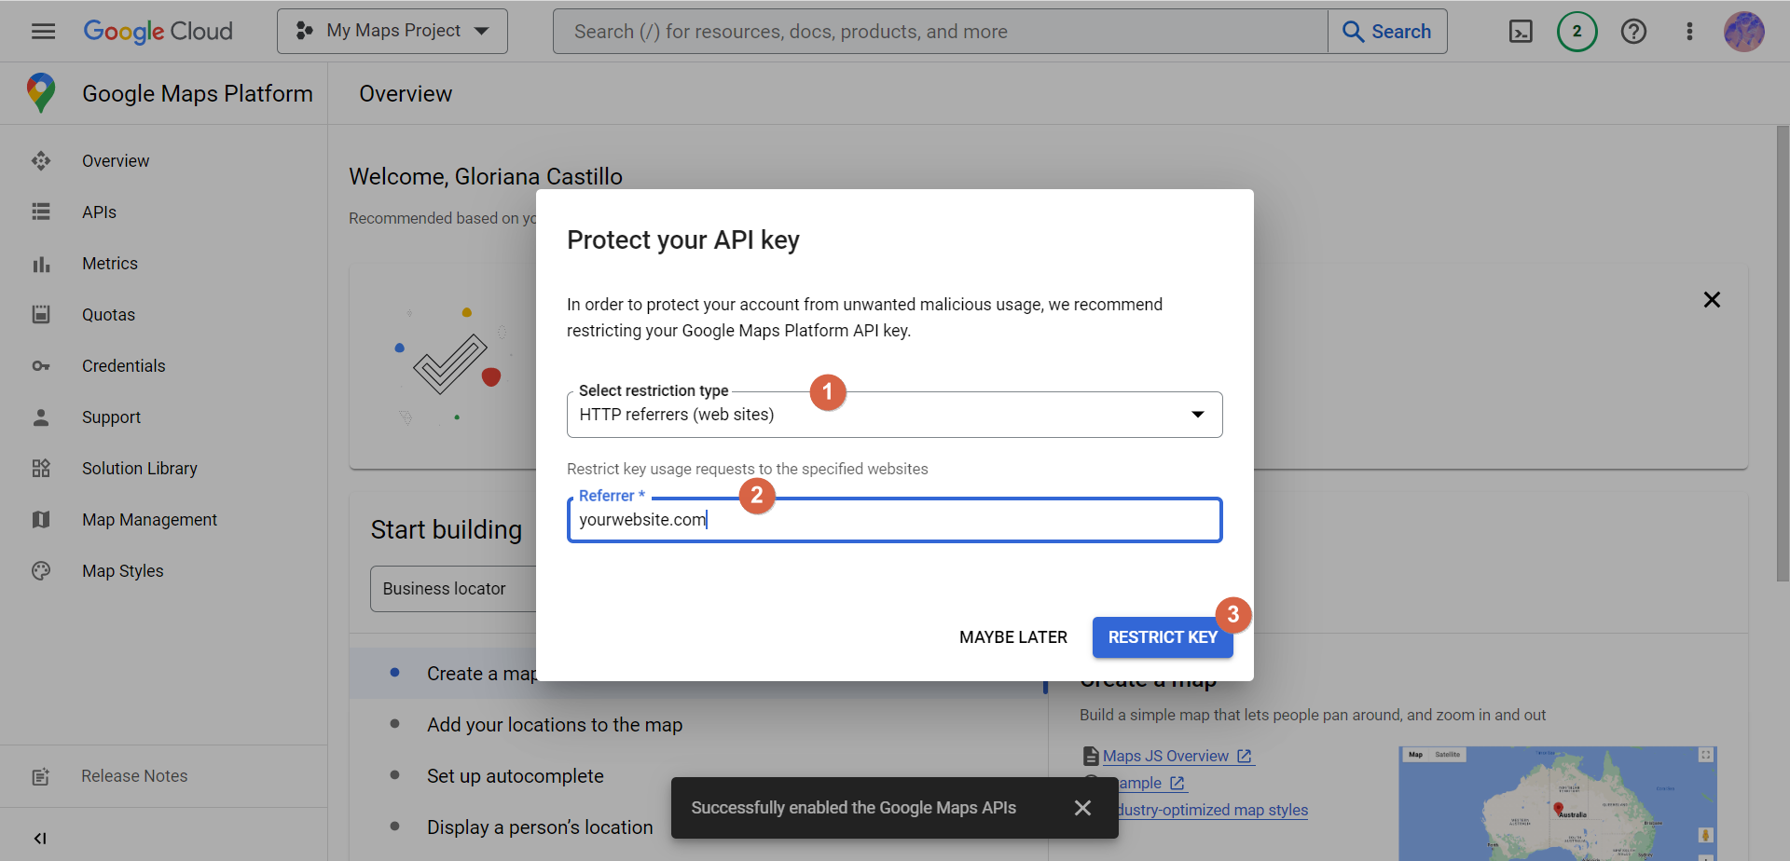The width and height of the screenshot is (1790, 861).
Task: Click the Solution Library icon
Action: tap(41, 469)
